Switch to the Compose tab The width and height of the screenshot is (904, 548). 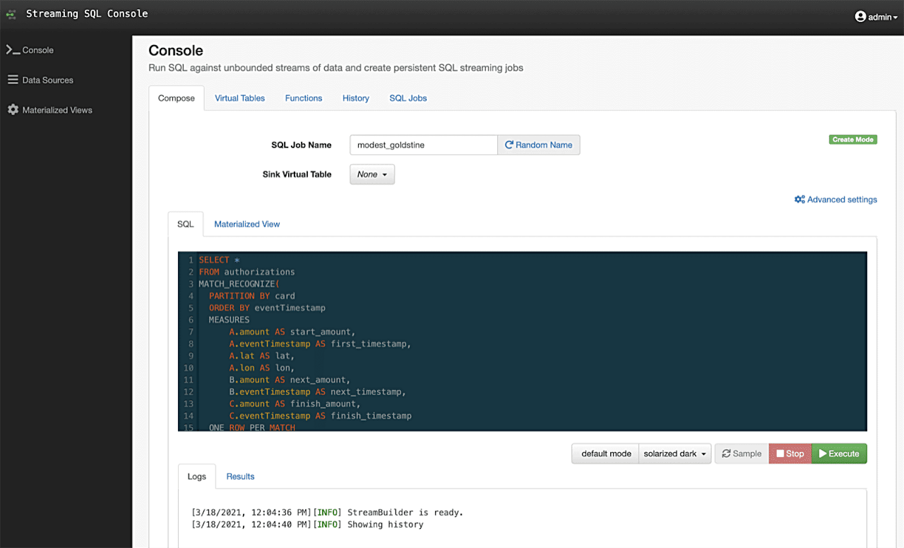pos(176,98)
